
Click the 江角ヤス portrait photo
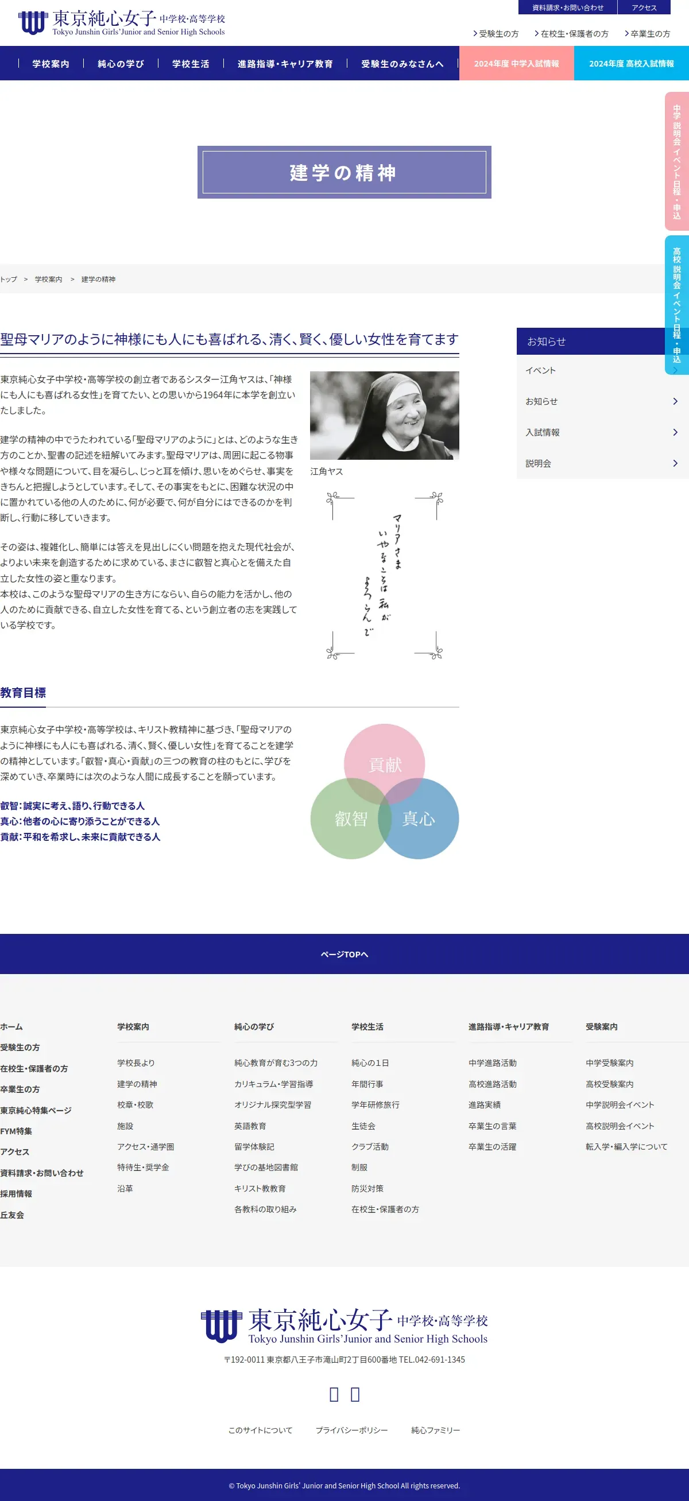384,416
